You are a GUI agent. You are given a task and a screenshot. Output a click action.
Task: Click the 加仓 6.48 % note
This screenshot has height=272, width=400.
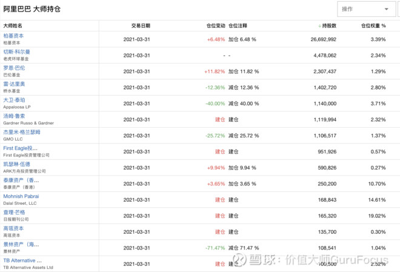(242, 39)
